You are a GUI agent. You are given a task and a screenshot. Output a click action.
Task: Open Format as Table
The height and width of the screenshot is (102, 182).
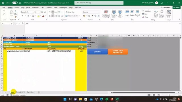click(114, 14)
